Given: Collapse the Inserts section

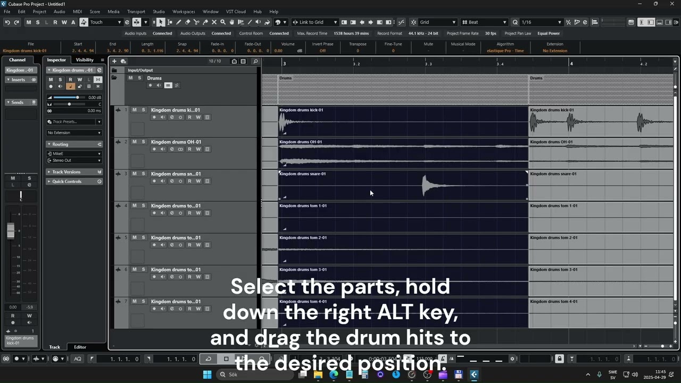Looking at the screenshot, I should click(21, 80).
